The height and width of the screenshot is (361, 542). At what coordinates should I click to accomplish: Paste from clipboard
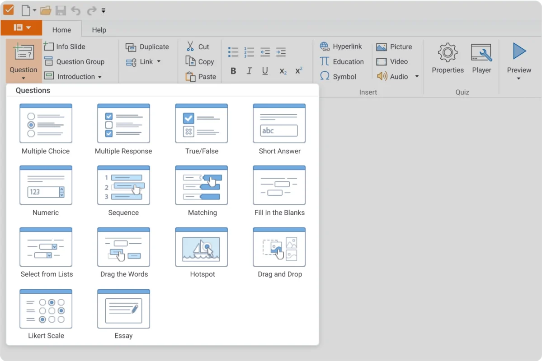click(x=201, y=76)
